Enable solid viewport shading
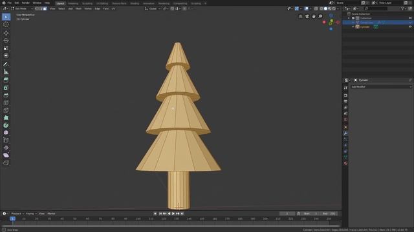414x232 pixels. click(x=325, y=8)
